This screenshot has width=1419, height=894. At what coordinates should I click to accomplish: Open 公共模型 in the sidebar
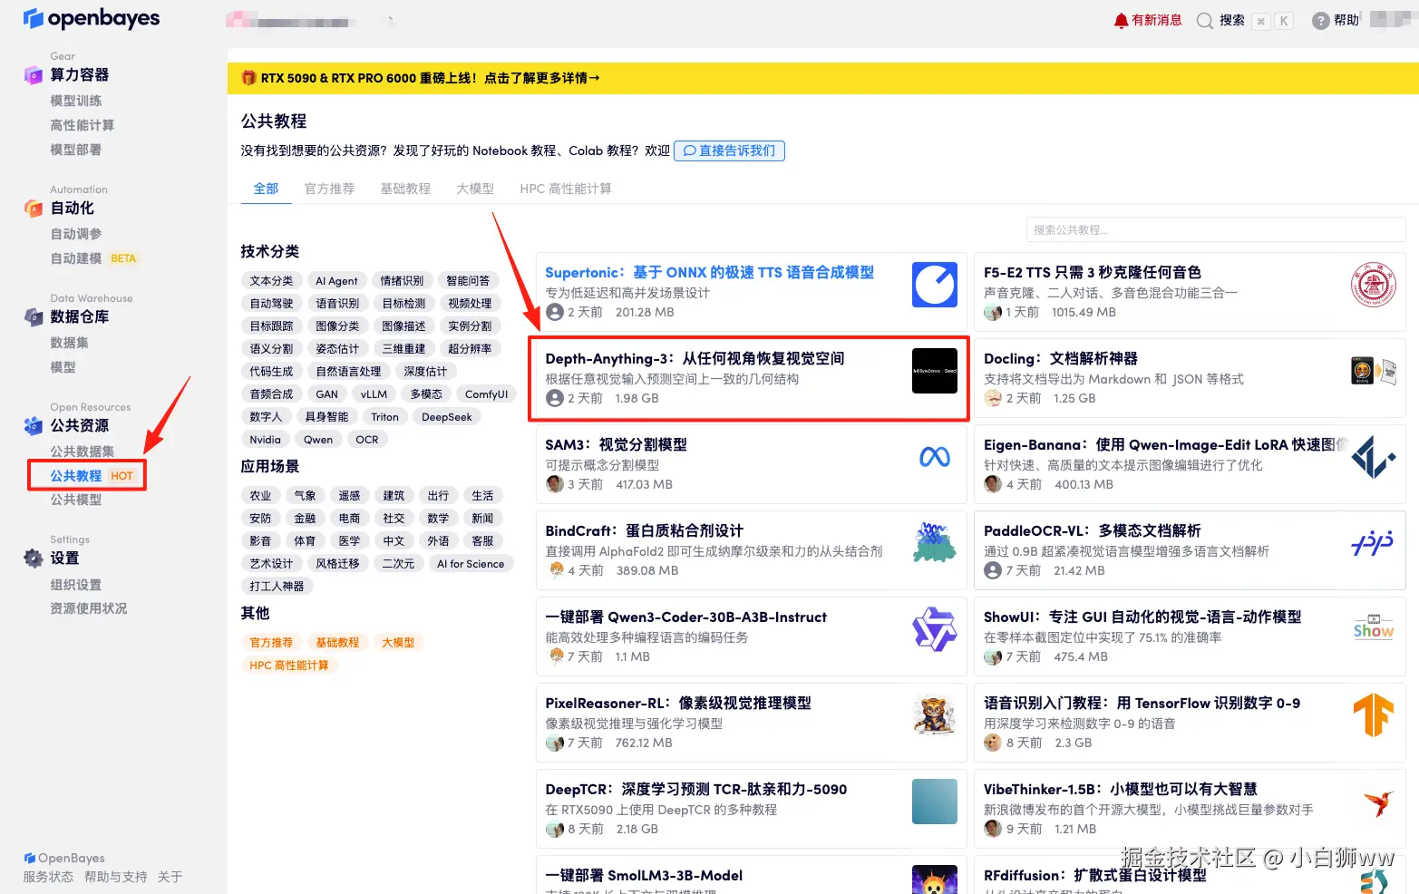(76, 500)
